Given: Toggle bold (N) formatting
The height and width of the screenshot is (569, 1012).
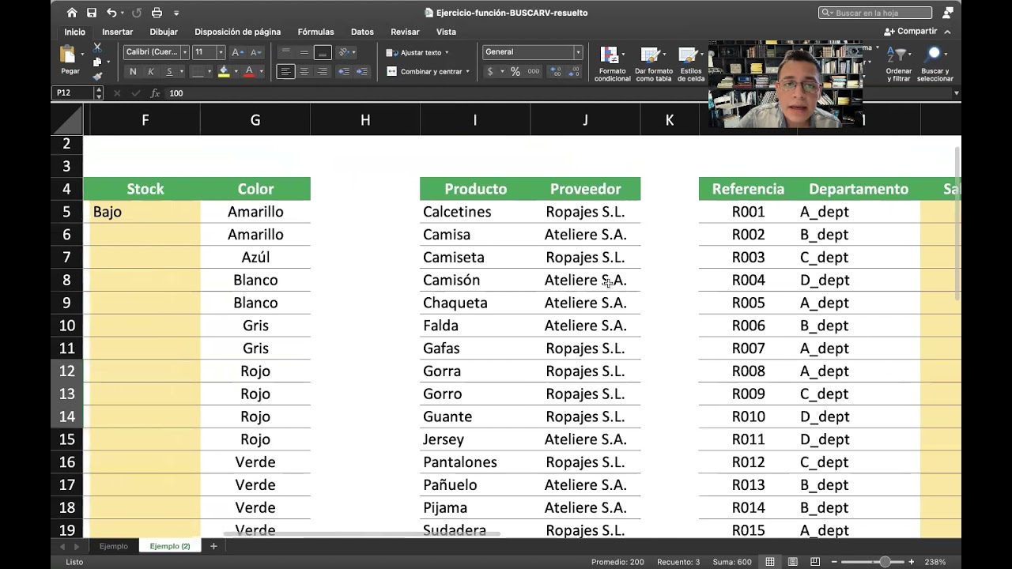Looking at the screenshot, I should (x=133, y=72).
